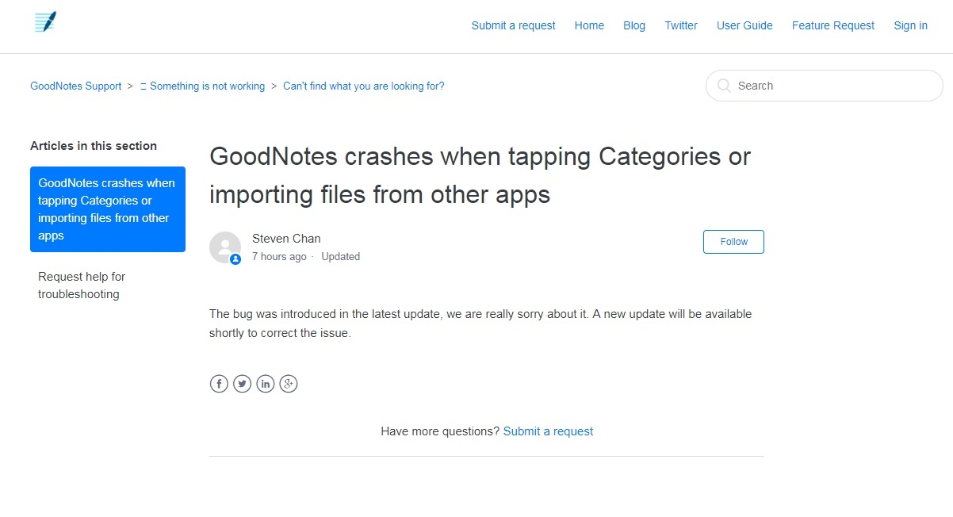The width and height of the screenshot is (953, 517).
Task: Click the 'Articles in this section' heading
Action: click(x=94, y=146)
